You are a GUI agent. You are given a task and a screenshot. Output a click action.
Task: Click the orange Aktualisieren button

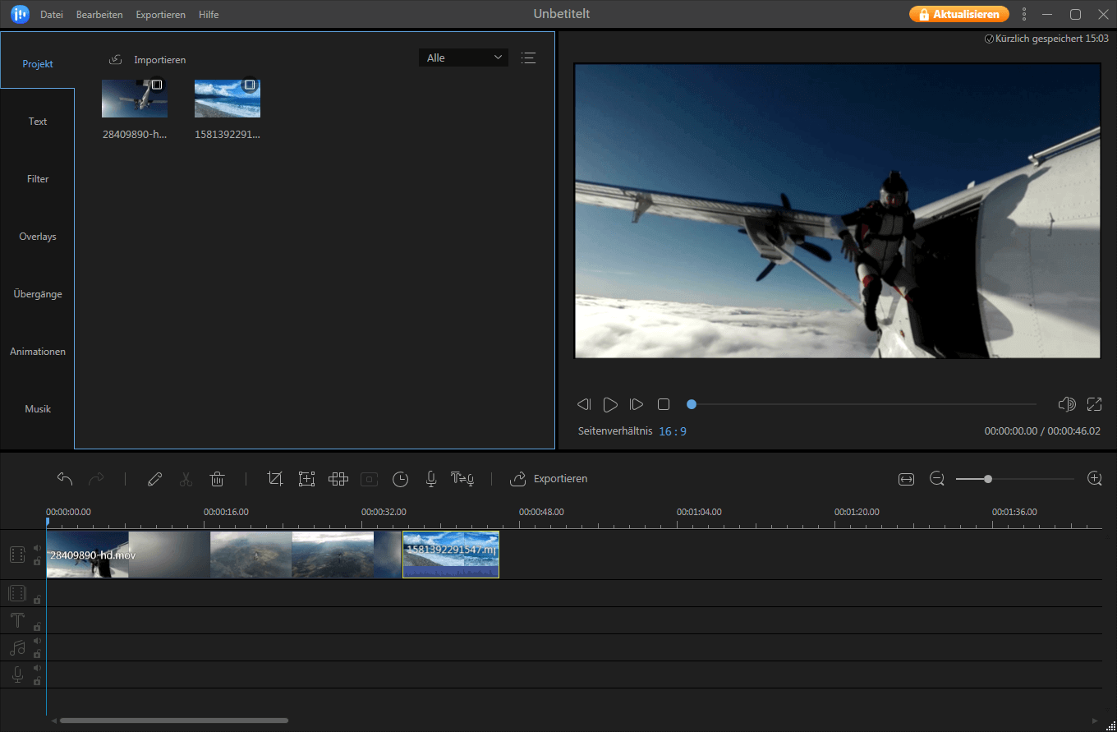pyautogui.click(x=958, y=14)
